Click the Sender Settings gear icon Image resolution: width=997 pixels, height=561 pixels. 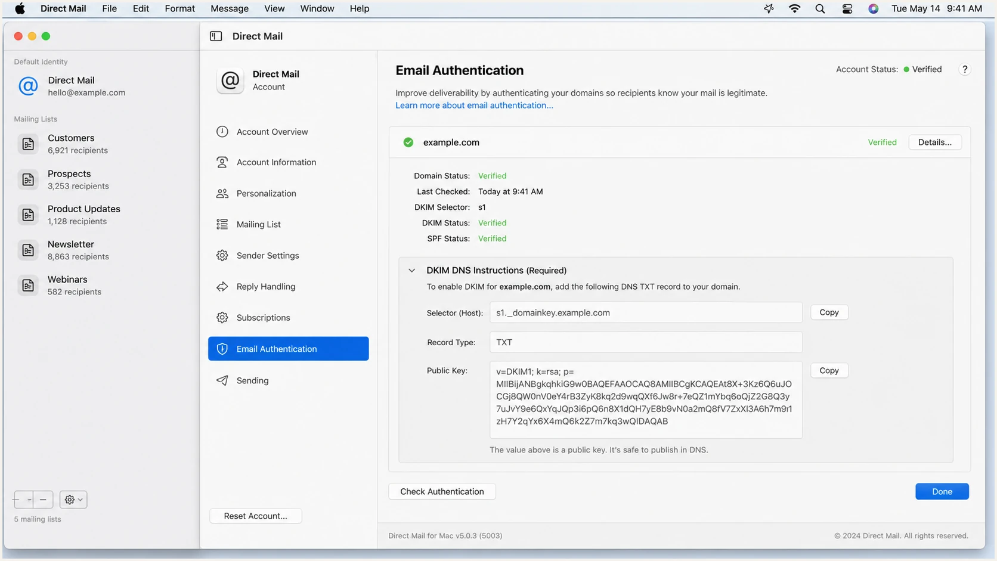click(222, 255)
